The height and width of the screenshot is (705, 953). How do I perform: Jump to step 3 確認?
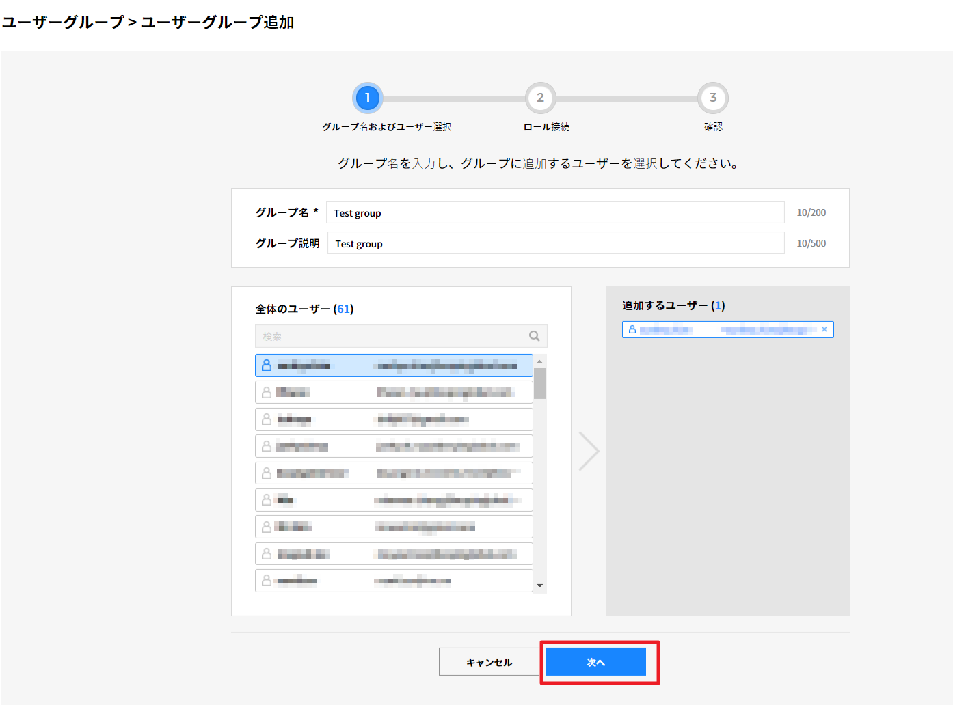tap(712, 98)
